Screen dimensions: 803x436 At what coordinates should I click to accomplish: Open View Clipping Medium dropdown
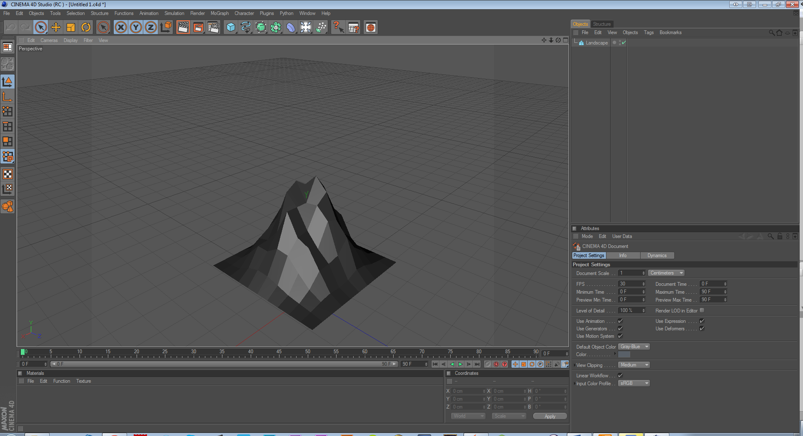coord(634,365)
